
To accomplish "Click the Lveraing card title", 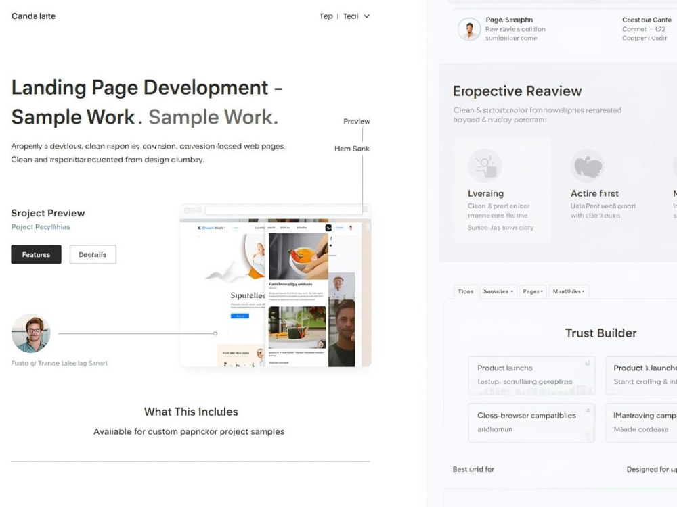I will click(x=485, y=193).
